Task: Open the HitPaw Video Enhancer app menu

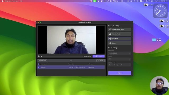Action: point(11,1)
